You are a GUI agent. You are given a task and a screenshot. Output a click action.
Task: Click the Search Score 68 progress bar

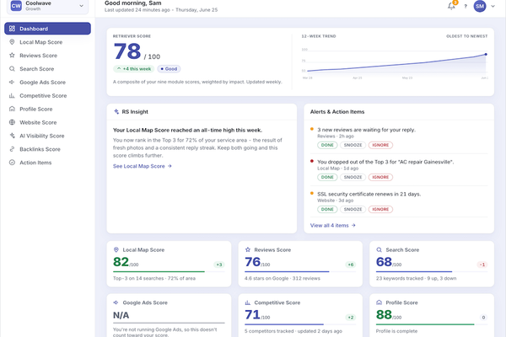432,272
